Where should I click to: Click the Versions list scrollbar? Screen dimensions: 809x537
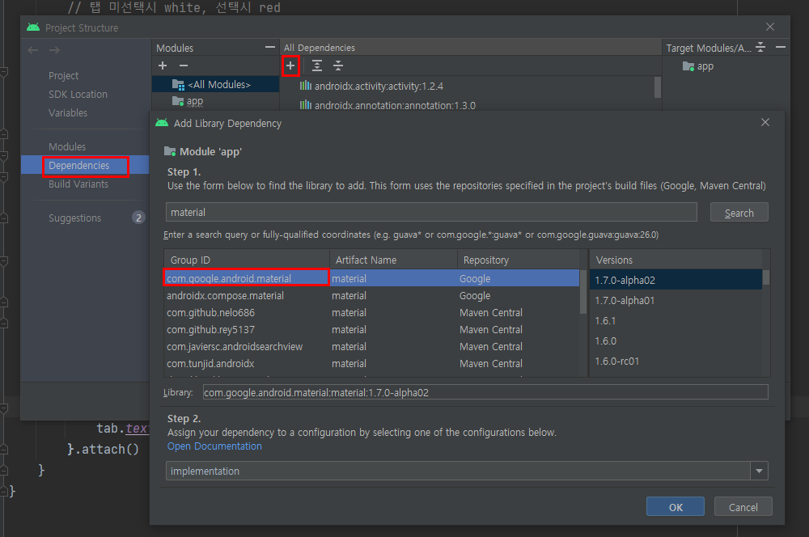[766, 277]
